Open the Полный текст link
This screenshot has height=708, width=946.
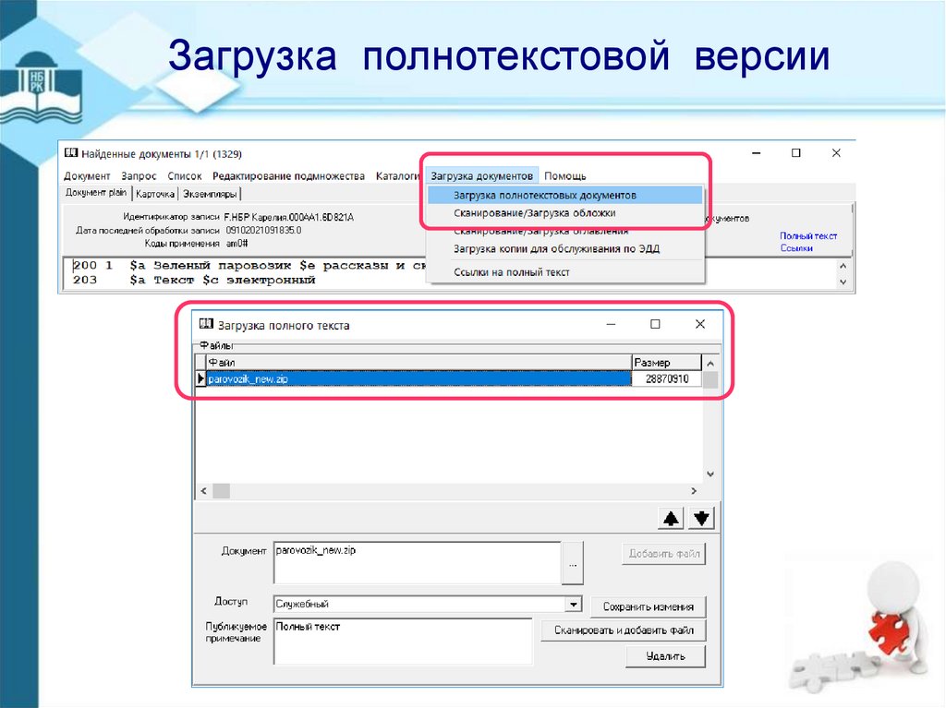coord(807,235)
